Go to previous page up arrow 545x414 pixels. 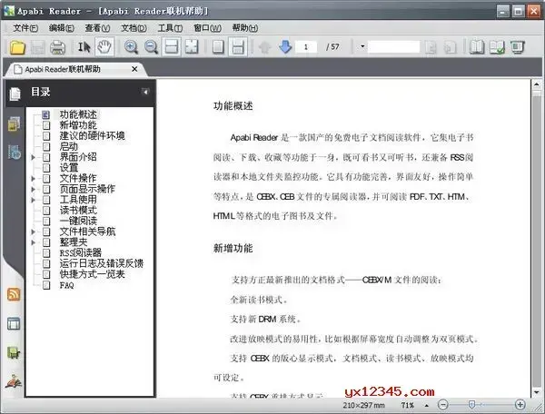point(265,47)
